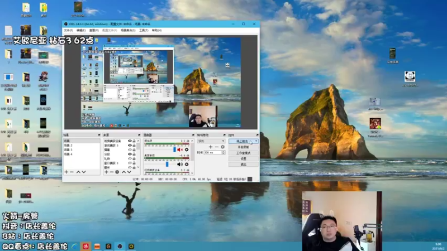Adjust the first mixer track volume slider

pyautogui.click(x=175, y=149)
